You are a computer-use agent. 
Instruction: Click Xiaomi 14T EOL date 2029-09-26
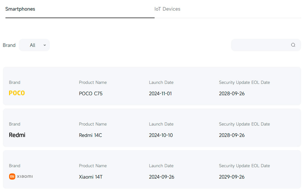232,177
